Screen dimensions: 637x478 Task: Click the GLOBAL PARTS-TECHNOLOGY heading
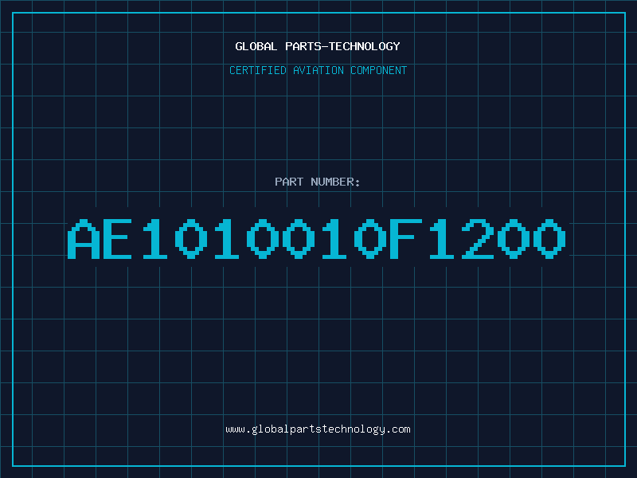(x=318, y=46)
